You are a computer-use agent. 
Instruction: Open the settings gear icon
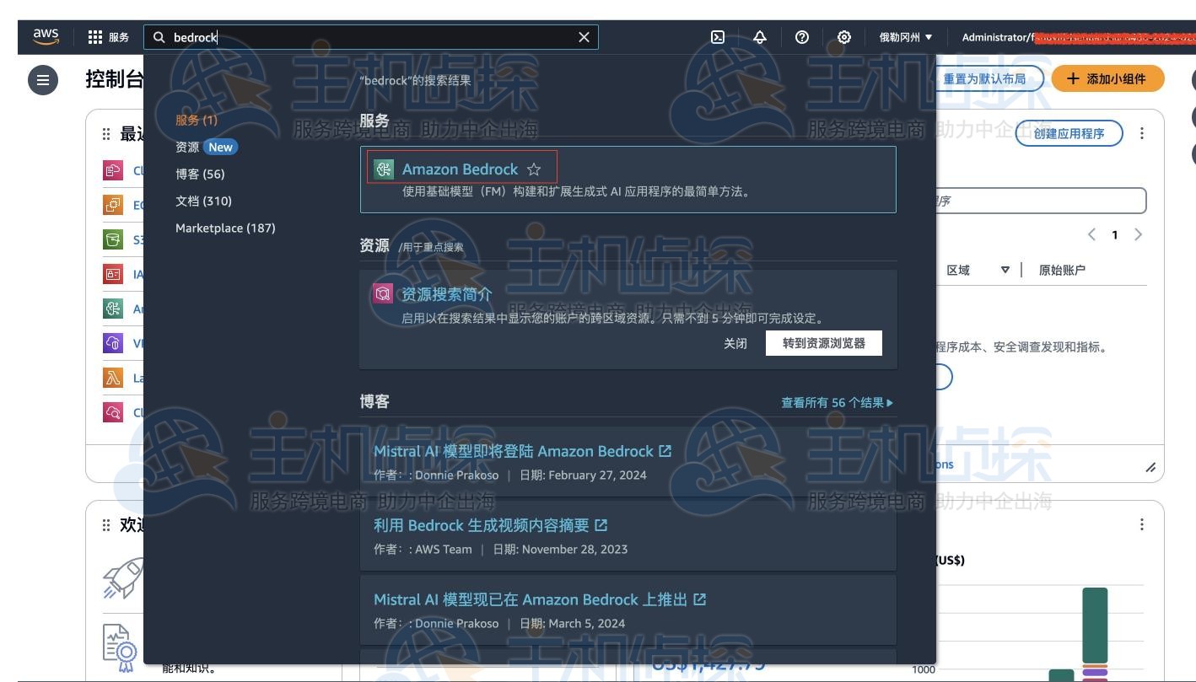click(x=843, y=37)
